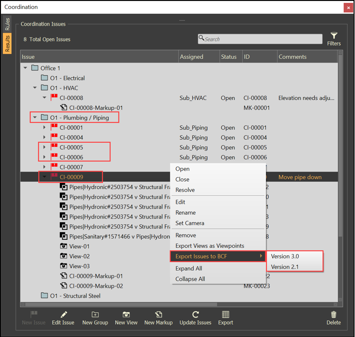Viewport: 355px width, 337px height.
Task: Click the Edit Issue pencil button
Action: coord(63,318)
